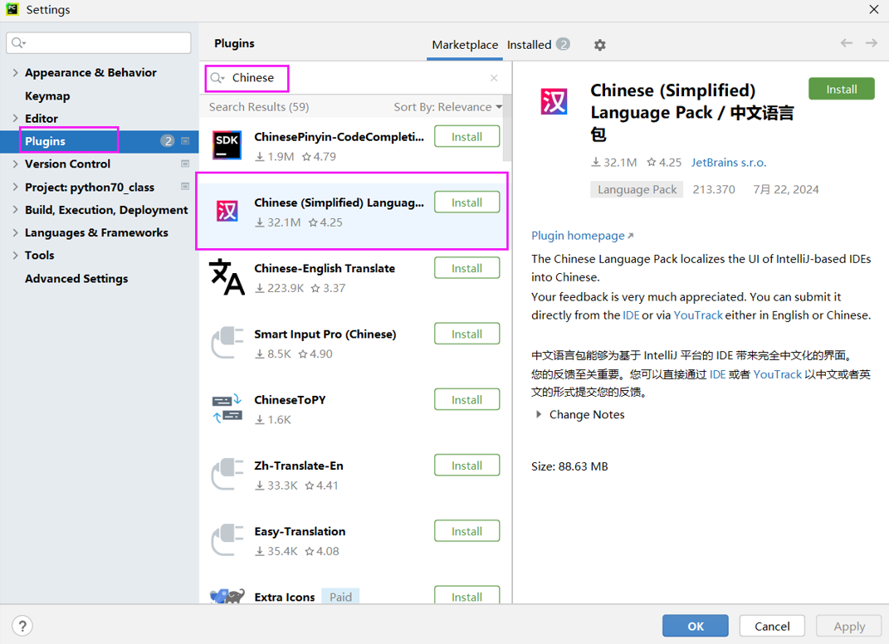
Task: Click project-level icon beside Version Control
Action: (x=185, y=163)
